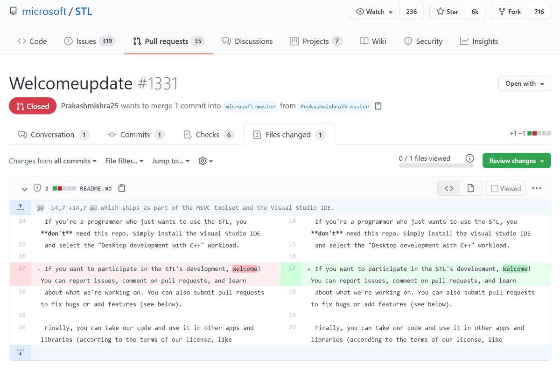Open the Review changes dropdown
Screen dimensions: 560x371
click(x=517, y=161)
